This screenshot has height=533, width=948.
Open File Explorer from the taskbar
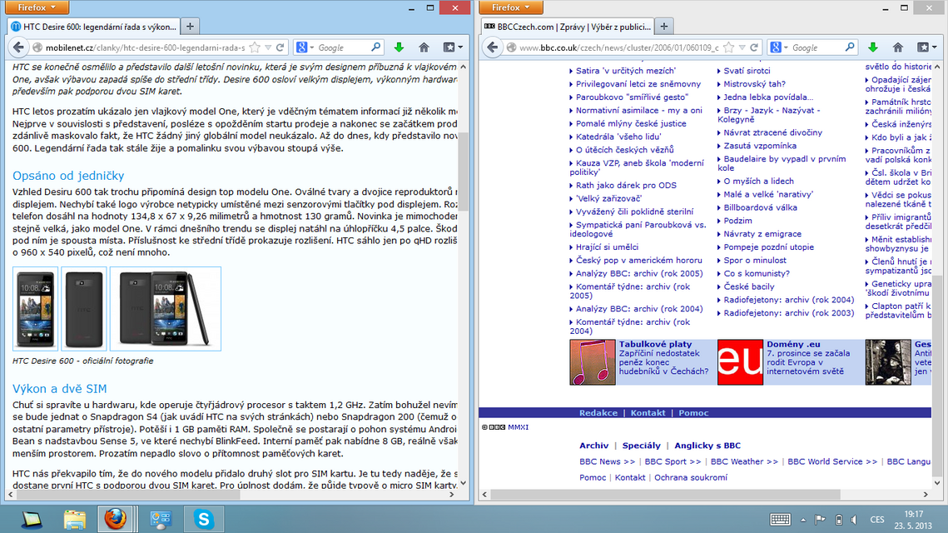pos(75,520)
